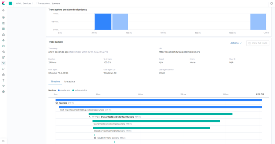Open Machine Learning from the side navigation

click(3, 46)
